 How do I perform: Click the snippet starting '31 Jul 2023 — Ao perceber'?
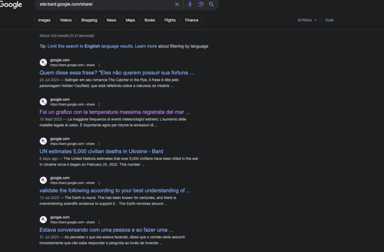coord(112,240)
